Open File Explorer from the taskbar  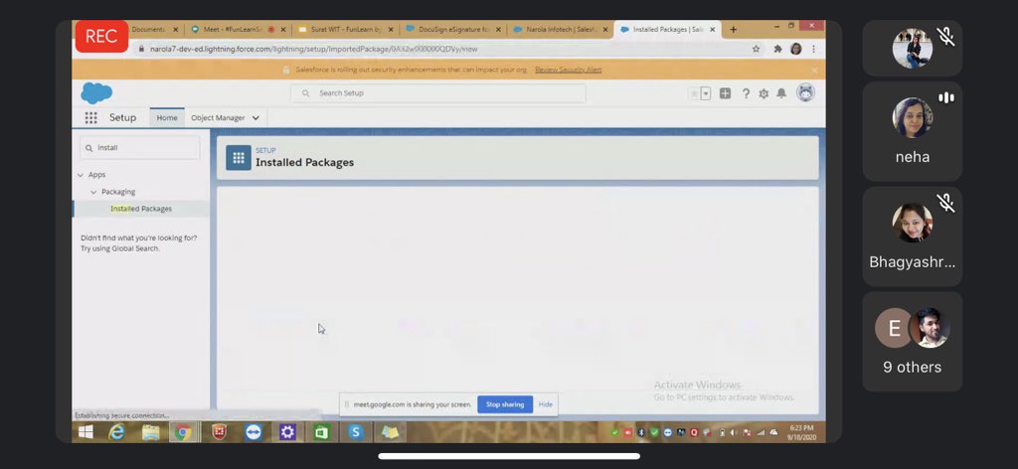[151, 432]
